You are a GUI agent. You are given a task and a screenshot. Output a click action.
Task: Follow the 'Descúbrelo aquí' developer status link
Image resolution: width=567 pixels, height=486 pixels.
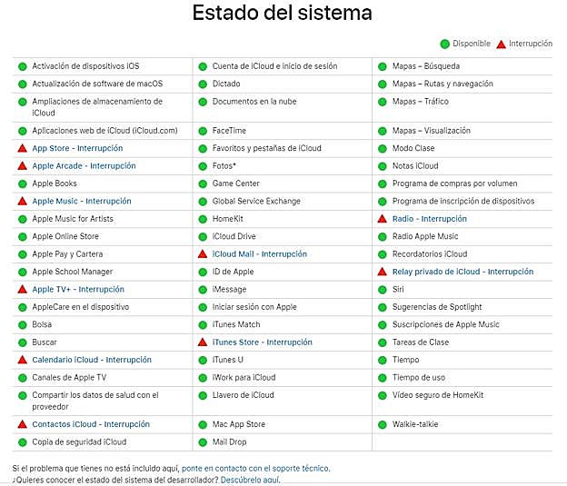point(250,480)
